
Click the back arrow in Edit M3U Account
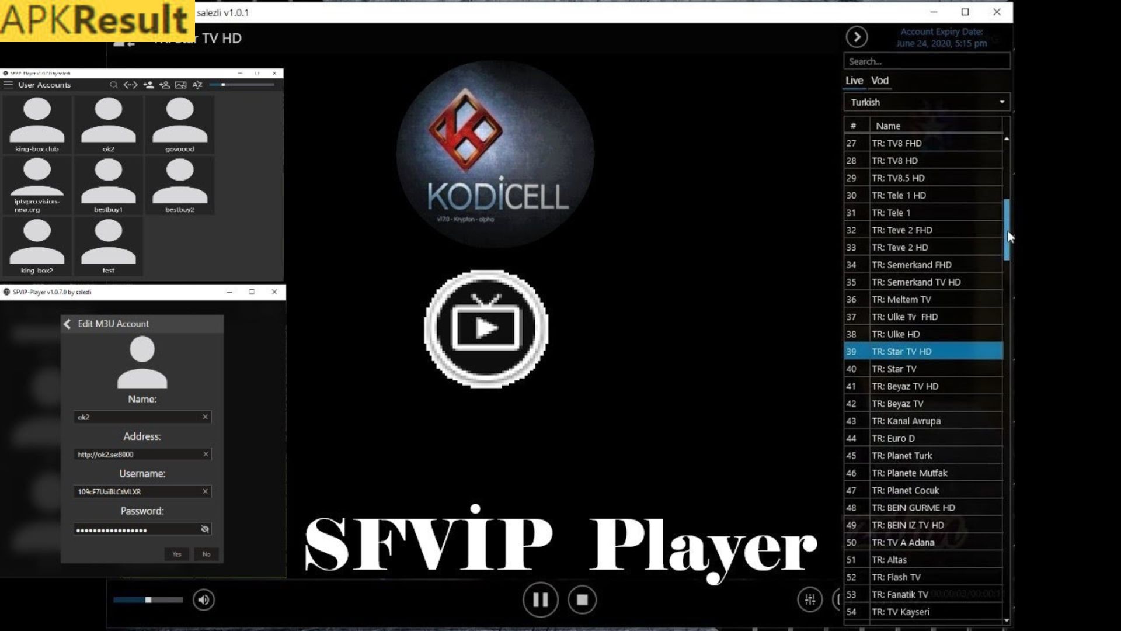click(x=67, y=323)
